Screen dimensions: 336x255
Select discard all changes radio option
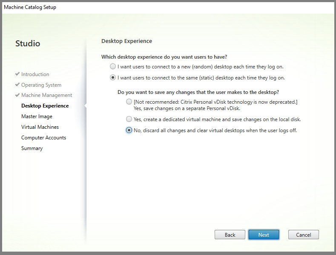(x=129, y=130)
